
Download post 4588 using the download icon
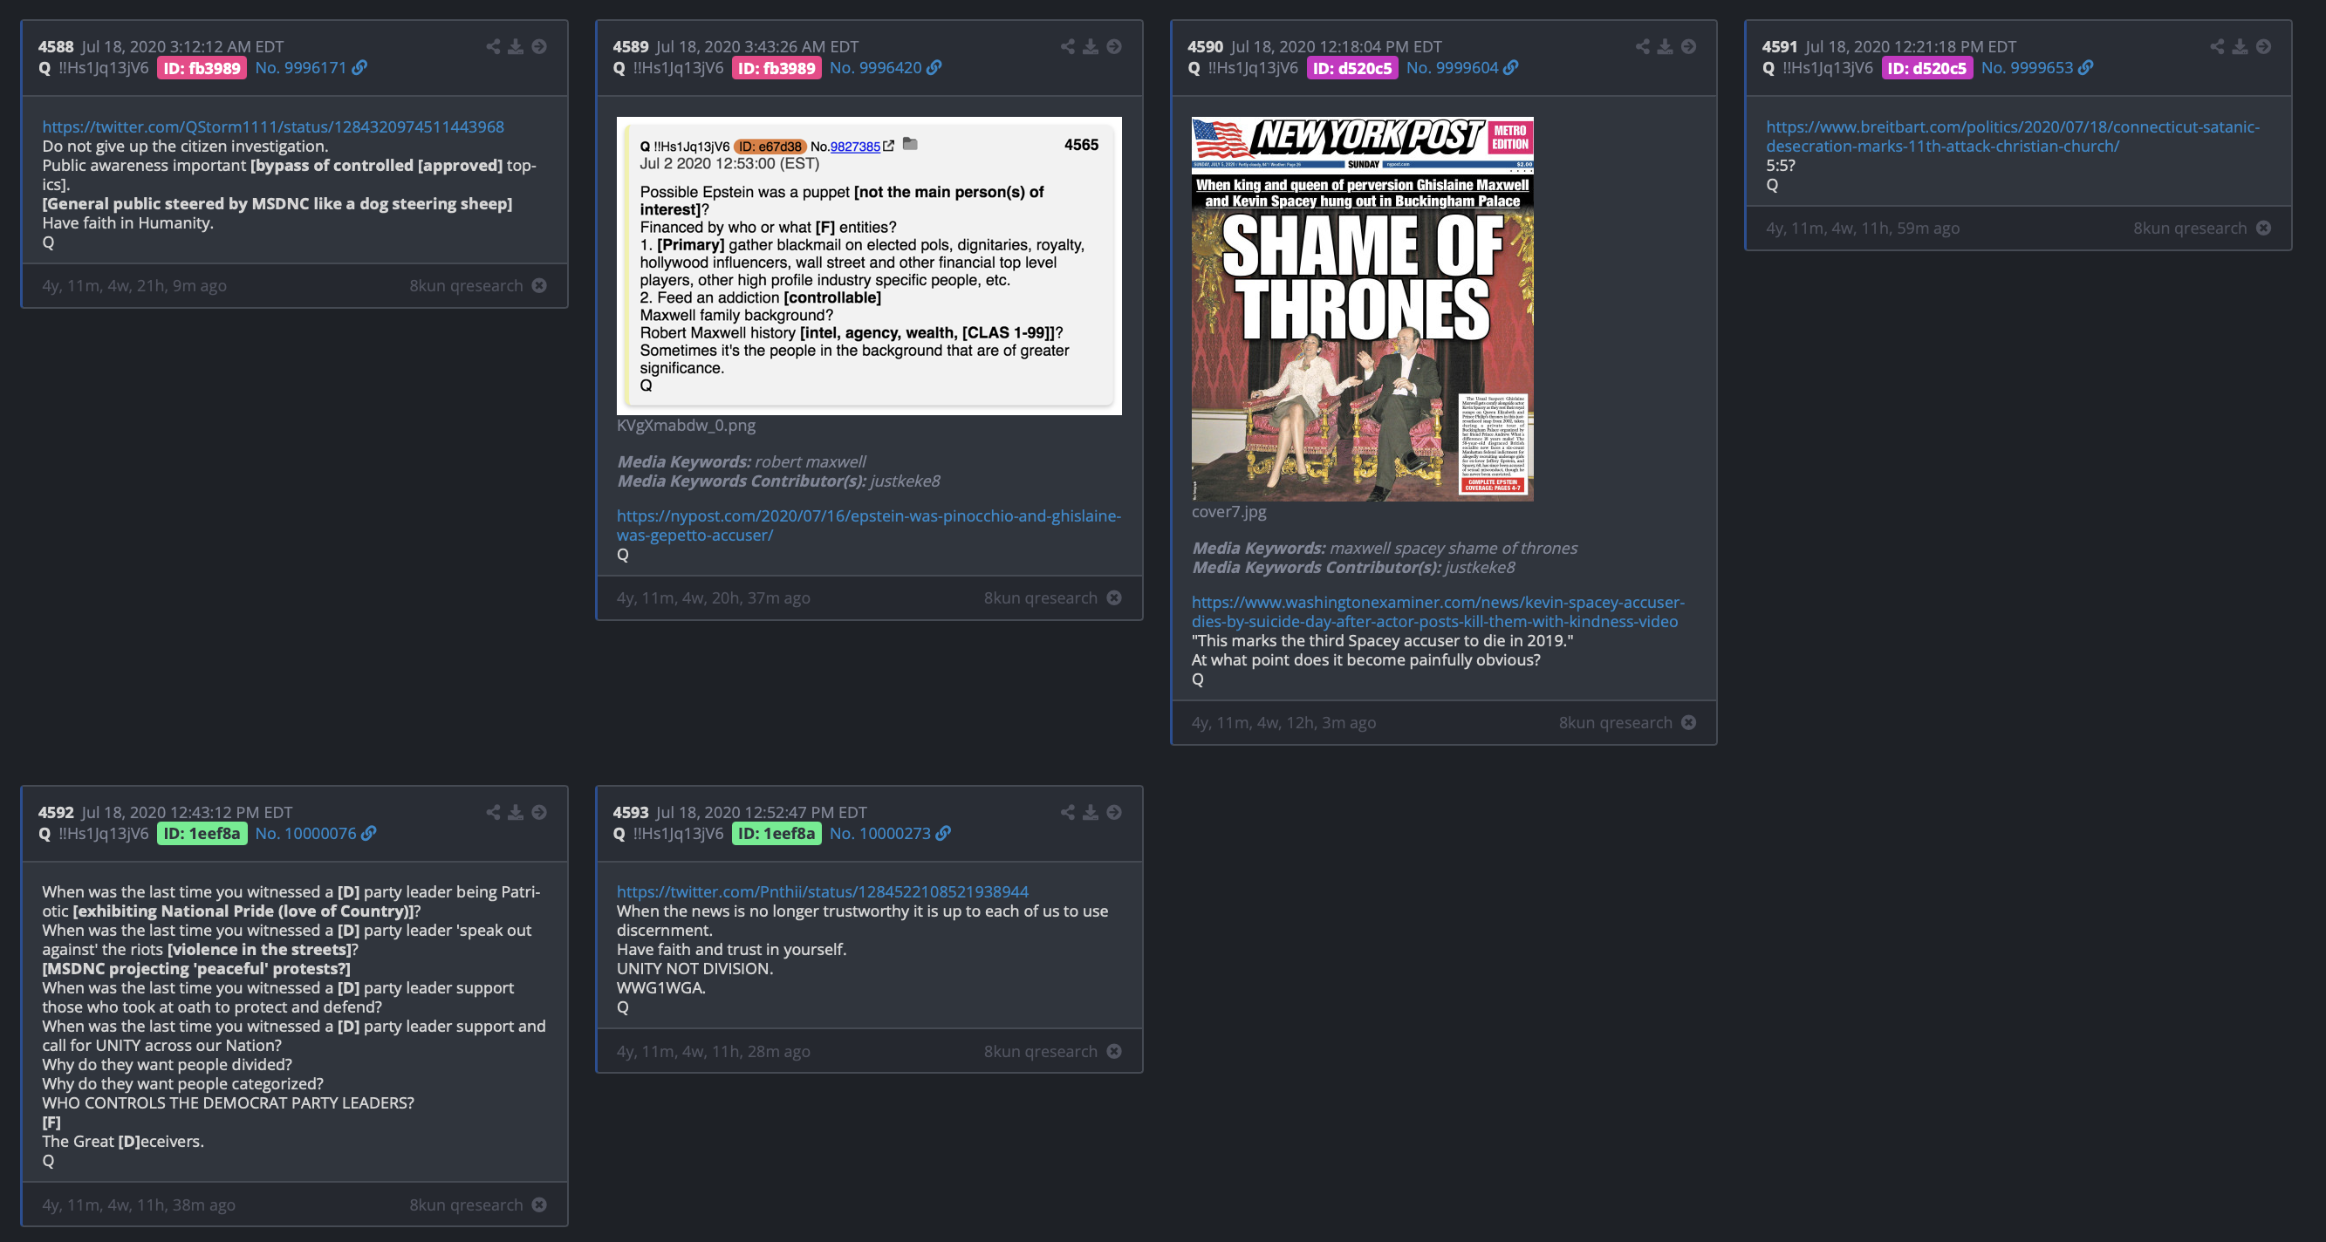pyautogui.click(x=516, y=46)
